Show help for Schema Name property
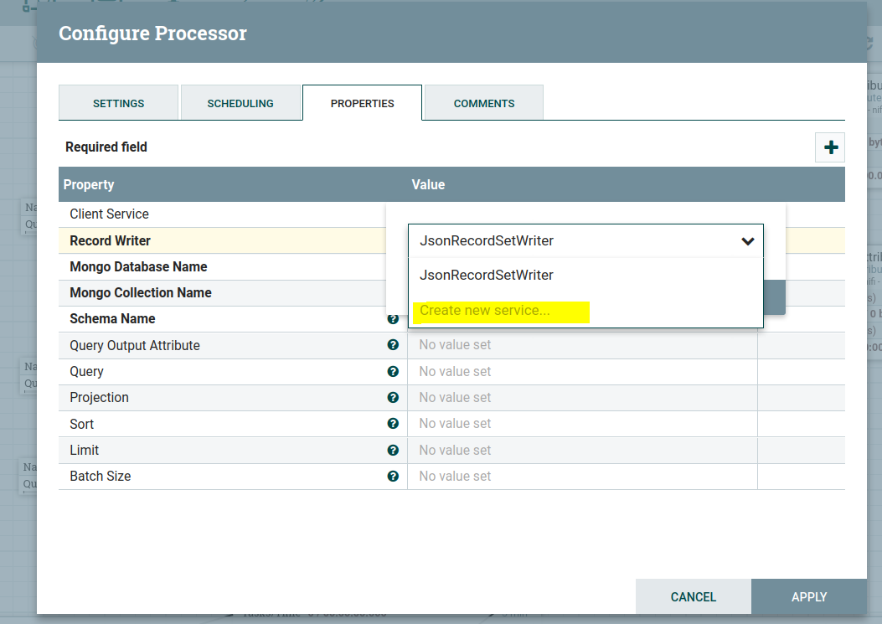Image resolution: width=882 pixels, height=624 pixels. 393,319
